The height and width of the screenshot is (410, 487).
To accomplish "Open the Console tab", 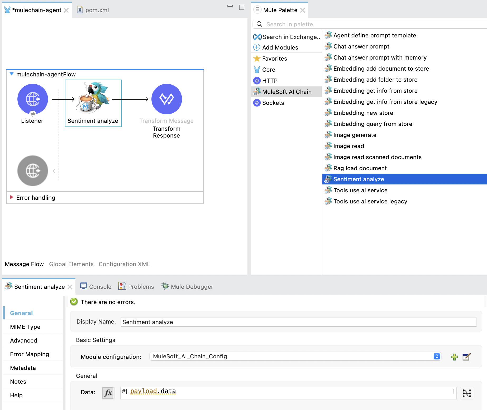I will tap(96, 287).
